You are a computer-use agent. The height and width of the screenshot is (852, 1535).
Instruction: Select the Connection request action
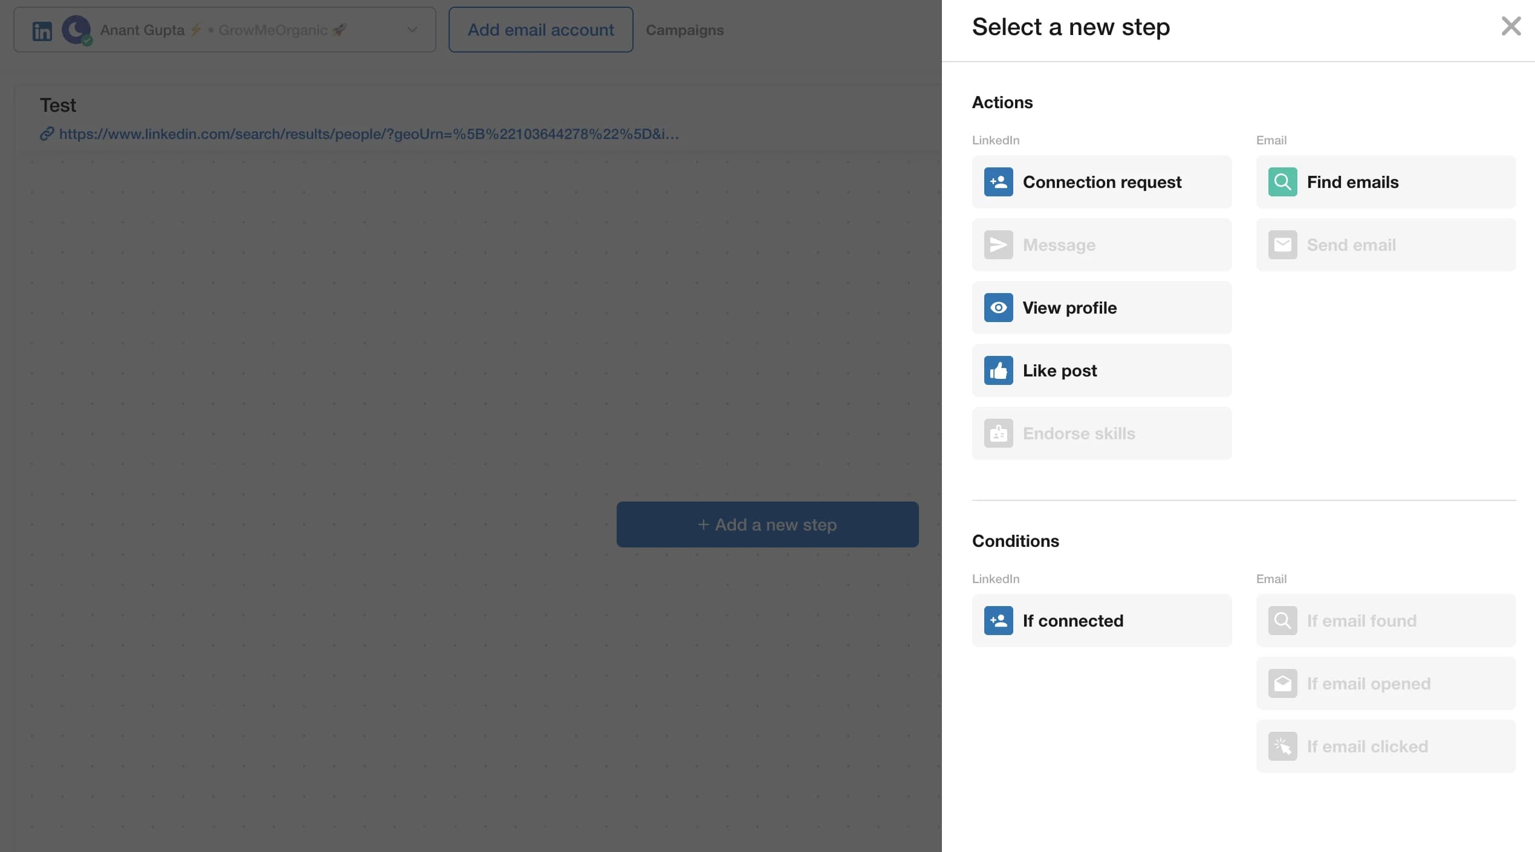[x=1102, y=182]
